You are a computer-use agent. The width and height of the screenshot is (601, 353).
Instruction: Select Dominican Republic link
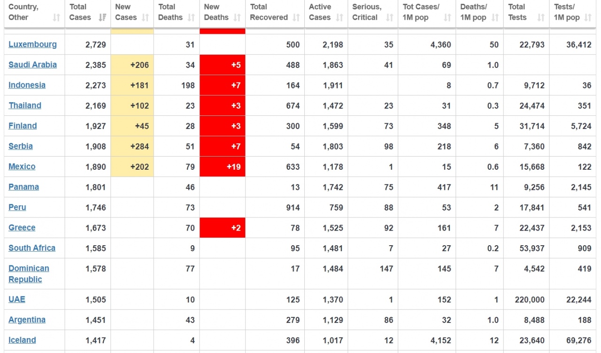[x=29, y=274]
